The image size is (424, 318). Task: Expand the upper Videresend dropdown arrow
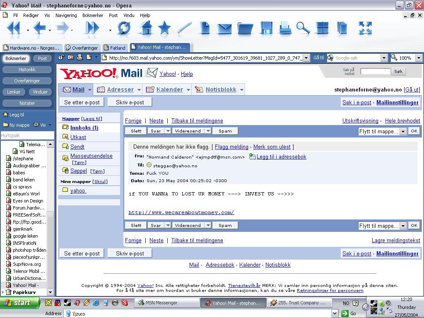[x=208, y=131]
